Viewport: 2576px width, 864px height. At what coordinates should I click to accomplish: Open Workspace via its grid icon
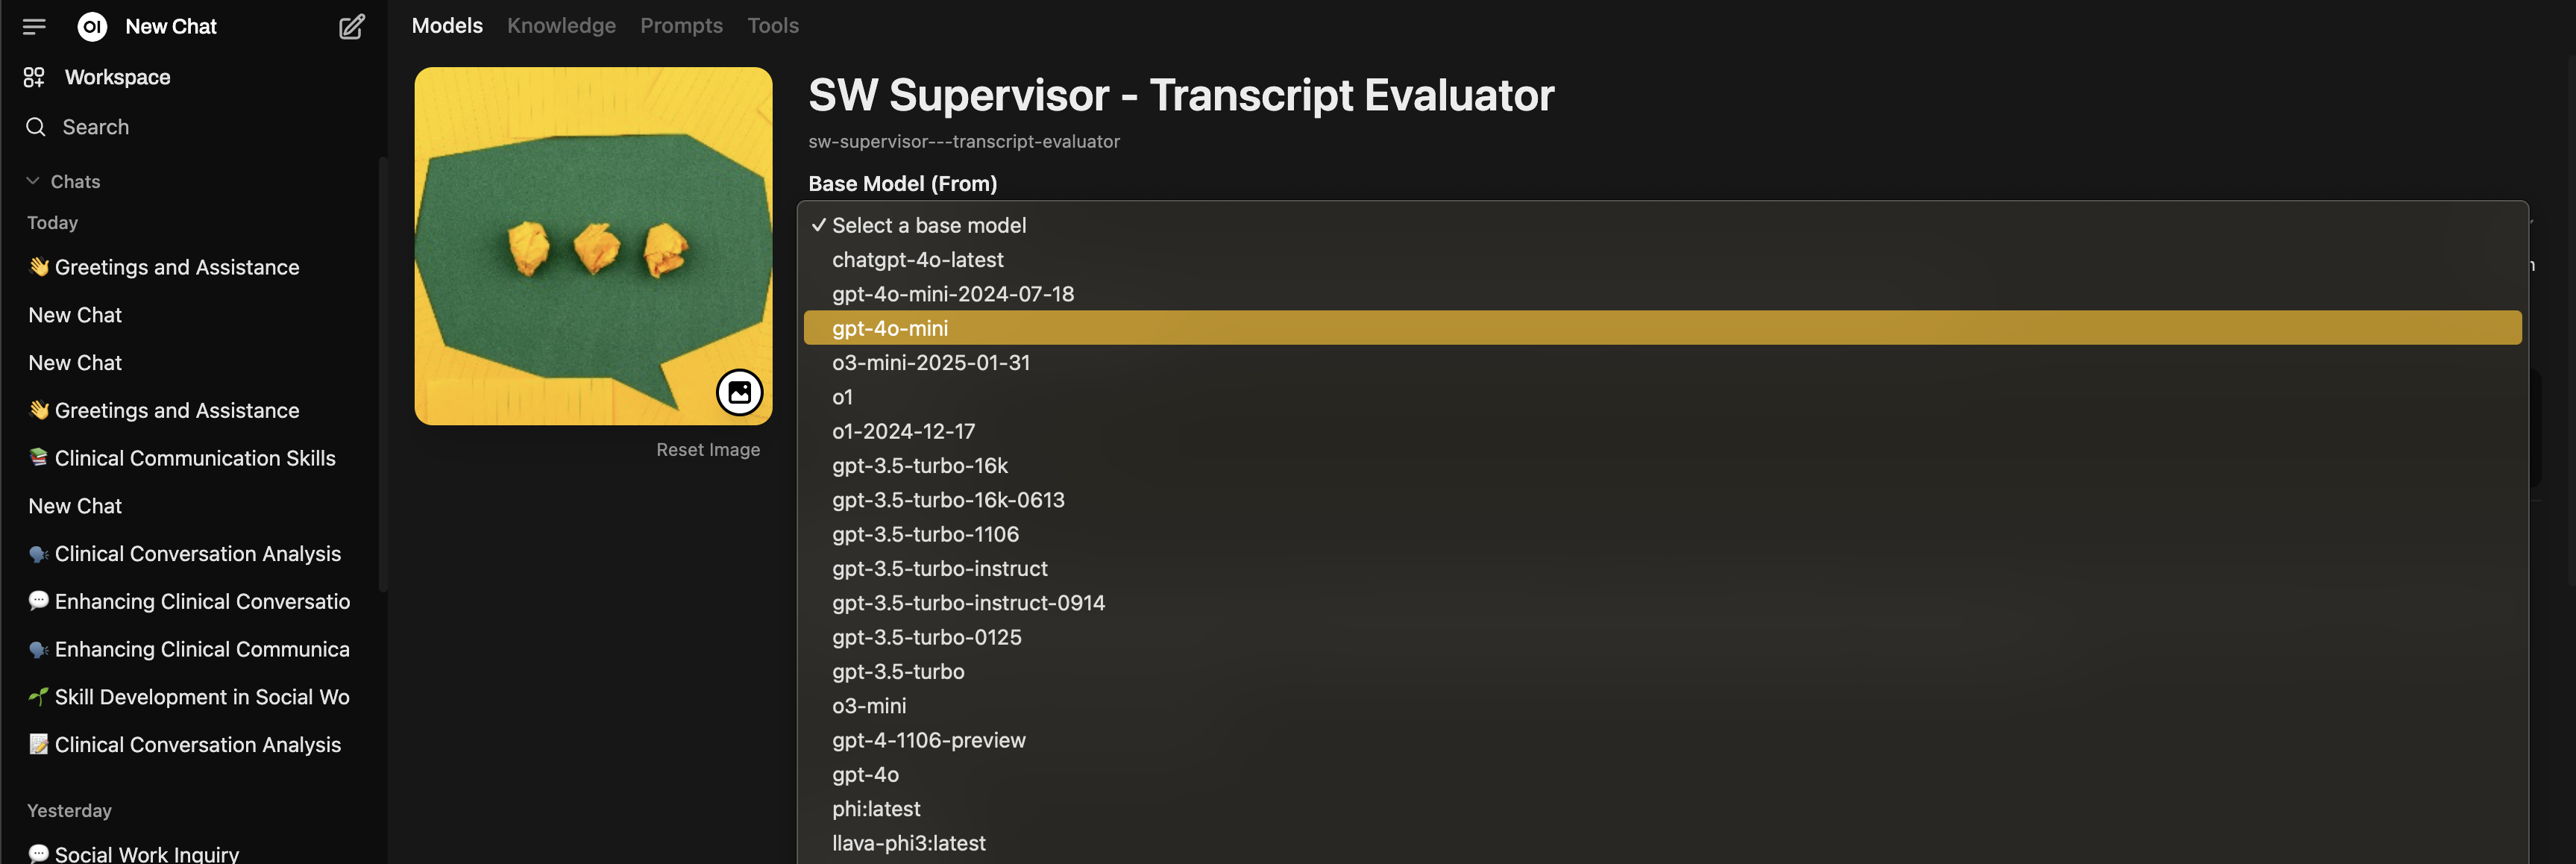click(x=34, y=77)
